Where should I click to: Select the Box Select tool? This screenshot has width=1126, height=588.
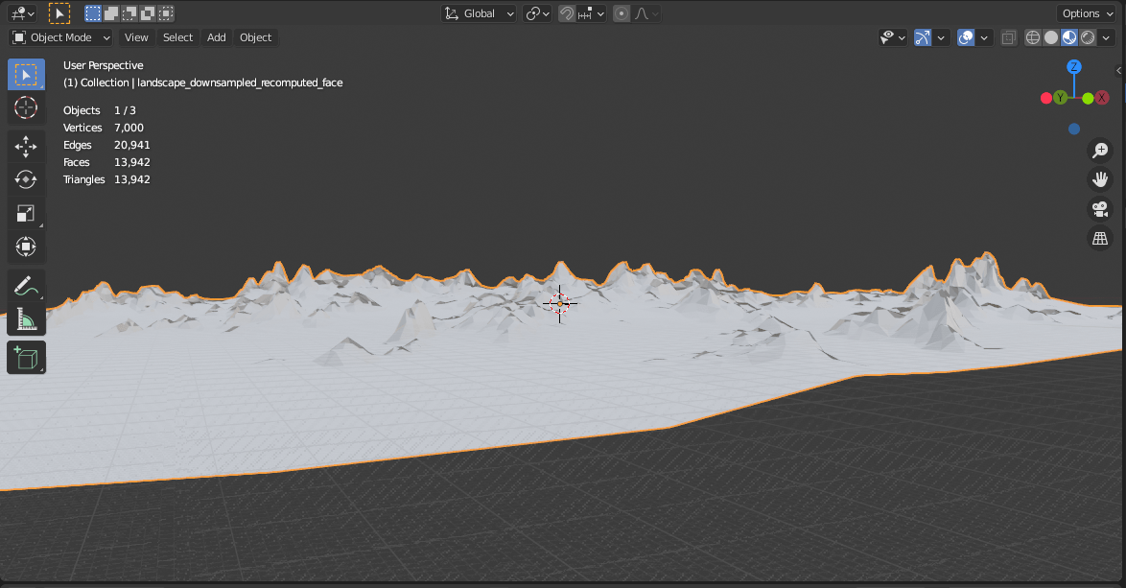coord(26,73)
